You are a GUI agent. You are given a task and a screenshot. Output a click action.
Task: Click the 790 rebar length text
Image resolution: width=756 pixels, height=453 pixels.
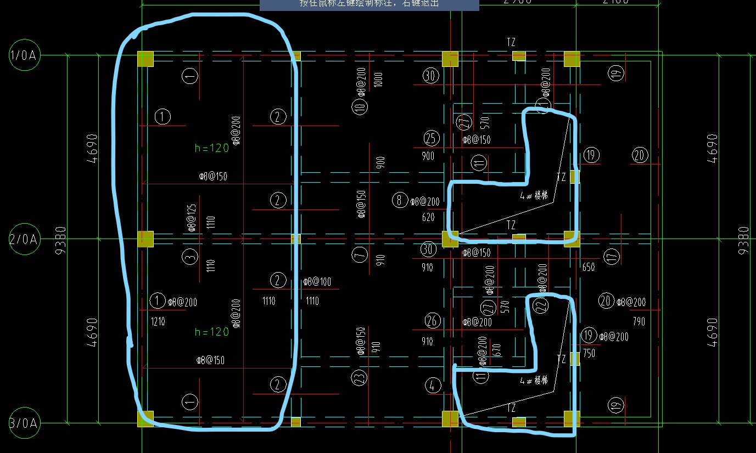point(639,321)
